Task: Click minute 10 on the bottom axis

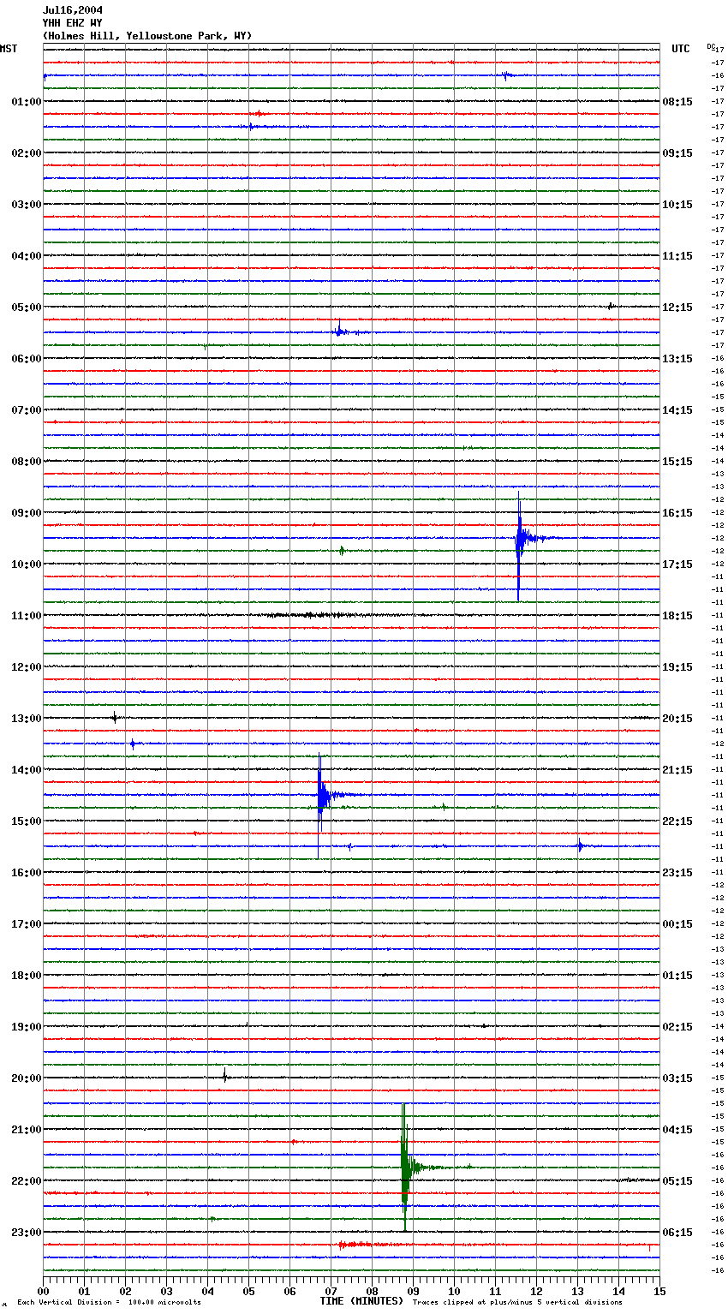Action: (x=455, y=1292)
